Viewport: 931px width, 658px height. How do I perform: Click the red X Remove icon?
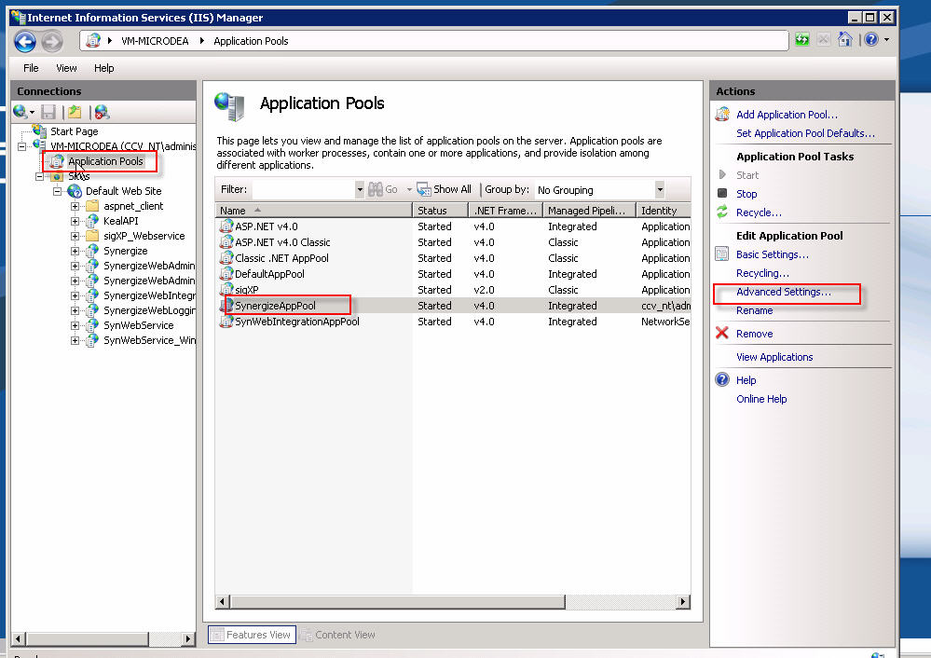tap(722, 333)
